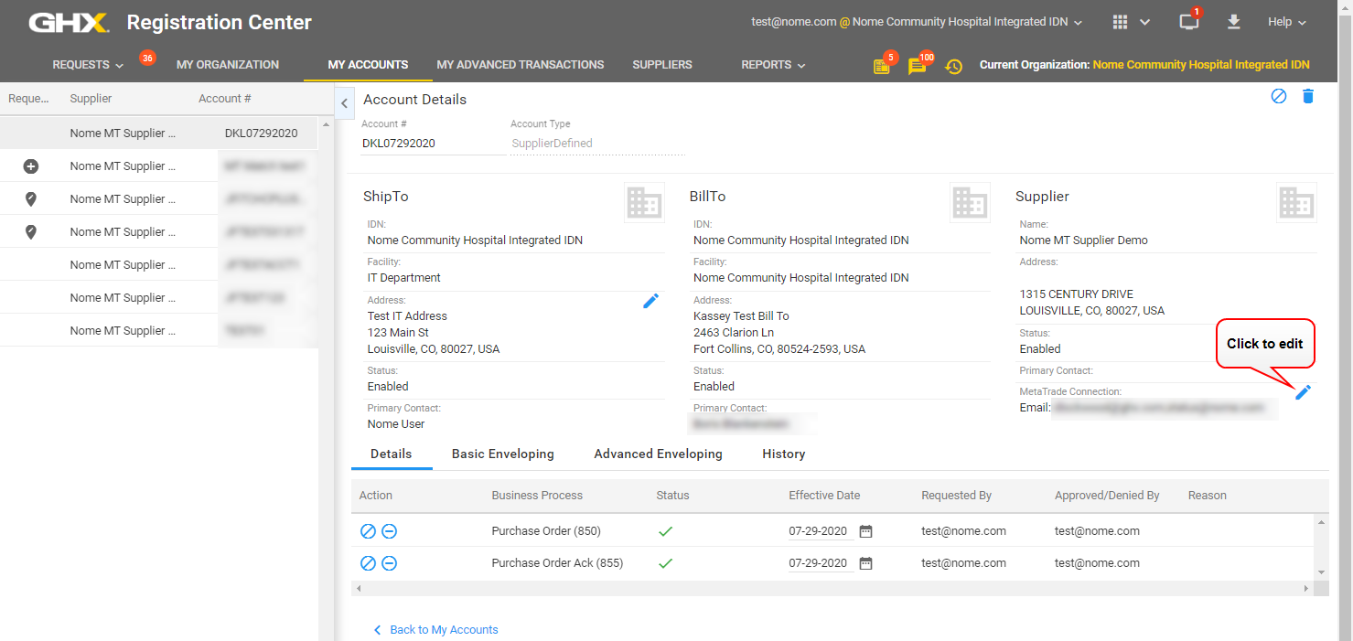The height and width of the screenshot is (641, 1353).
Task: Click the Registration Center title
Action: 220,22
